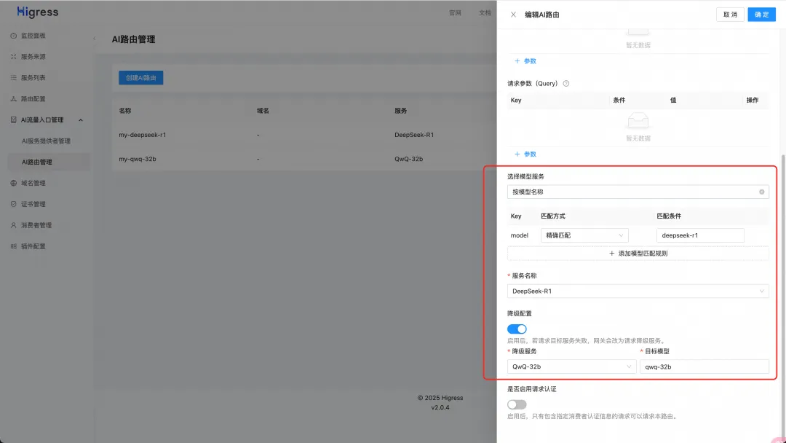Click the 证书管理 shield icon

pyautogui.click(x=13, y=204)
